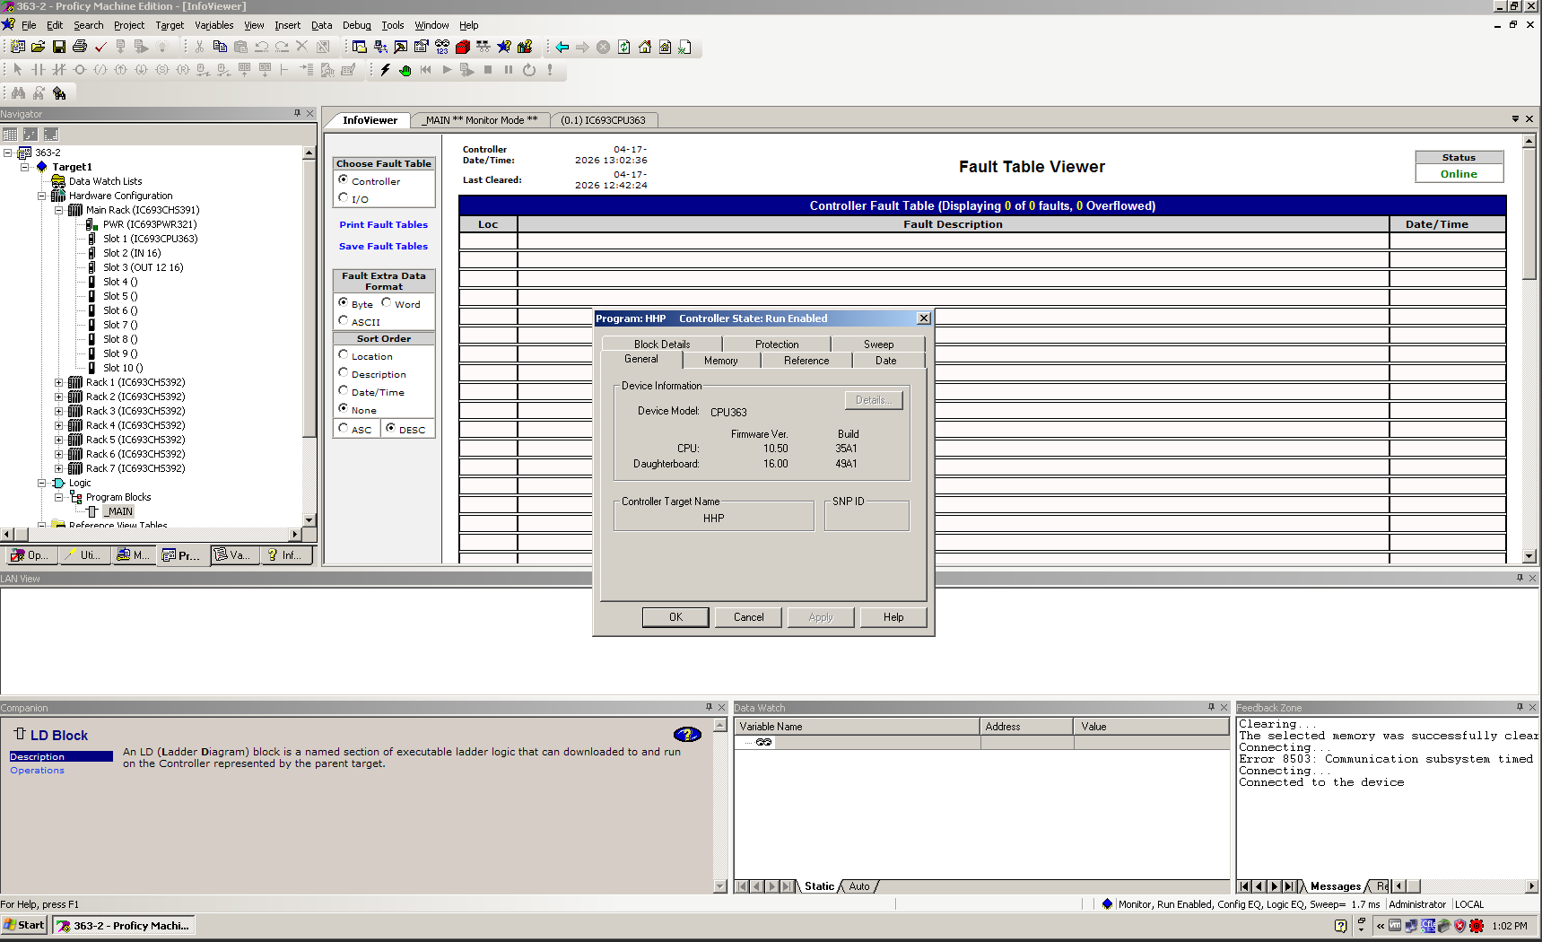Image resolution: width=1542 pixels, height=942 pixels.
Task: Switch to the Memory tab in dialog
Action: (720, 361)
